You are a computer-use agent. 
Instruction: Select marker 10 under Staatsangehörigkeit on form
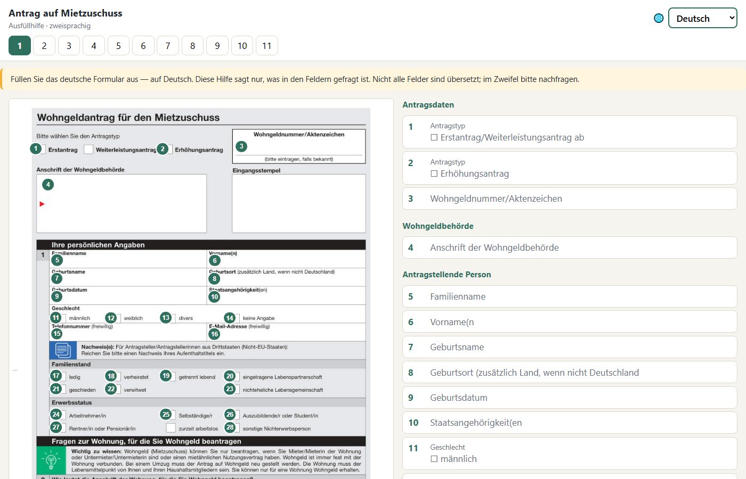[215, 297]
